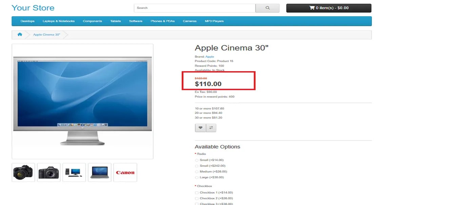This screenshot has height=205, width=461.
Task: Add product to wish list heart icon
Action: pos(200,128)
